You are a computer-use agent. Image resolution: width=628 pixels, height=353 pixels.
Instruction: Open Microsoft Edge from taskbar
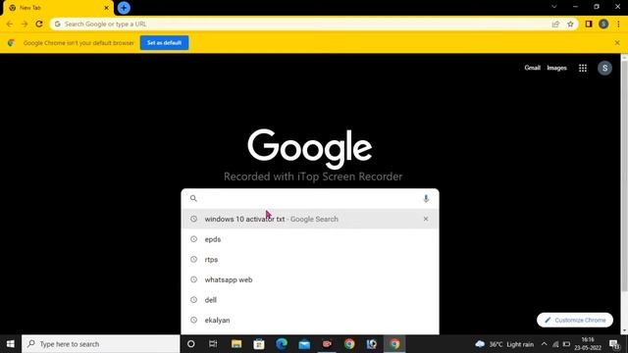[x=282, y=344]
